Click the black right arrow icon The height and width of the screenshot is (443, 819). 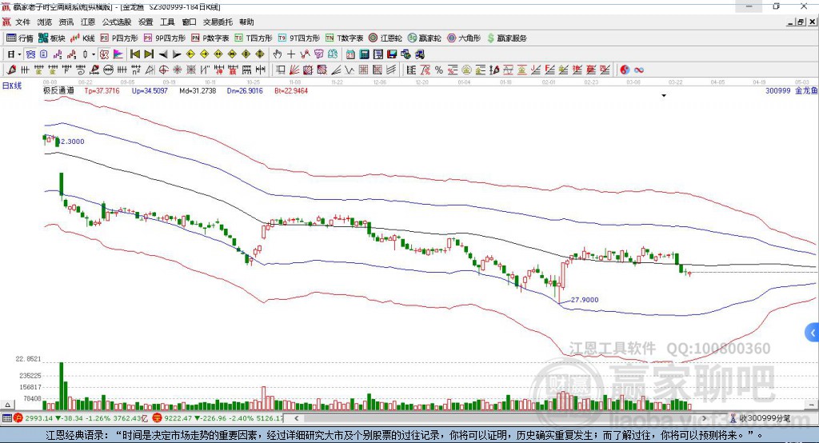tap(177, 54)
